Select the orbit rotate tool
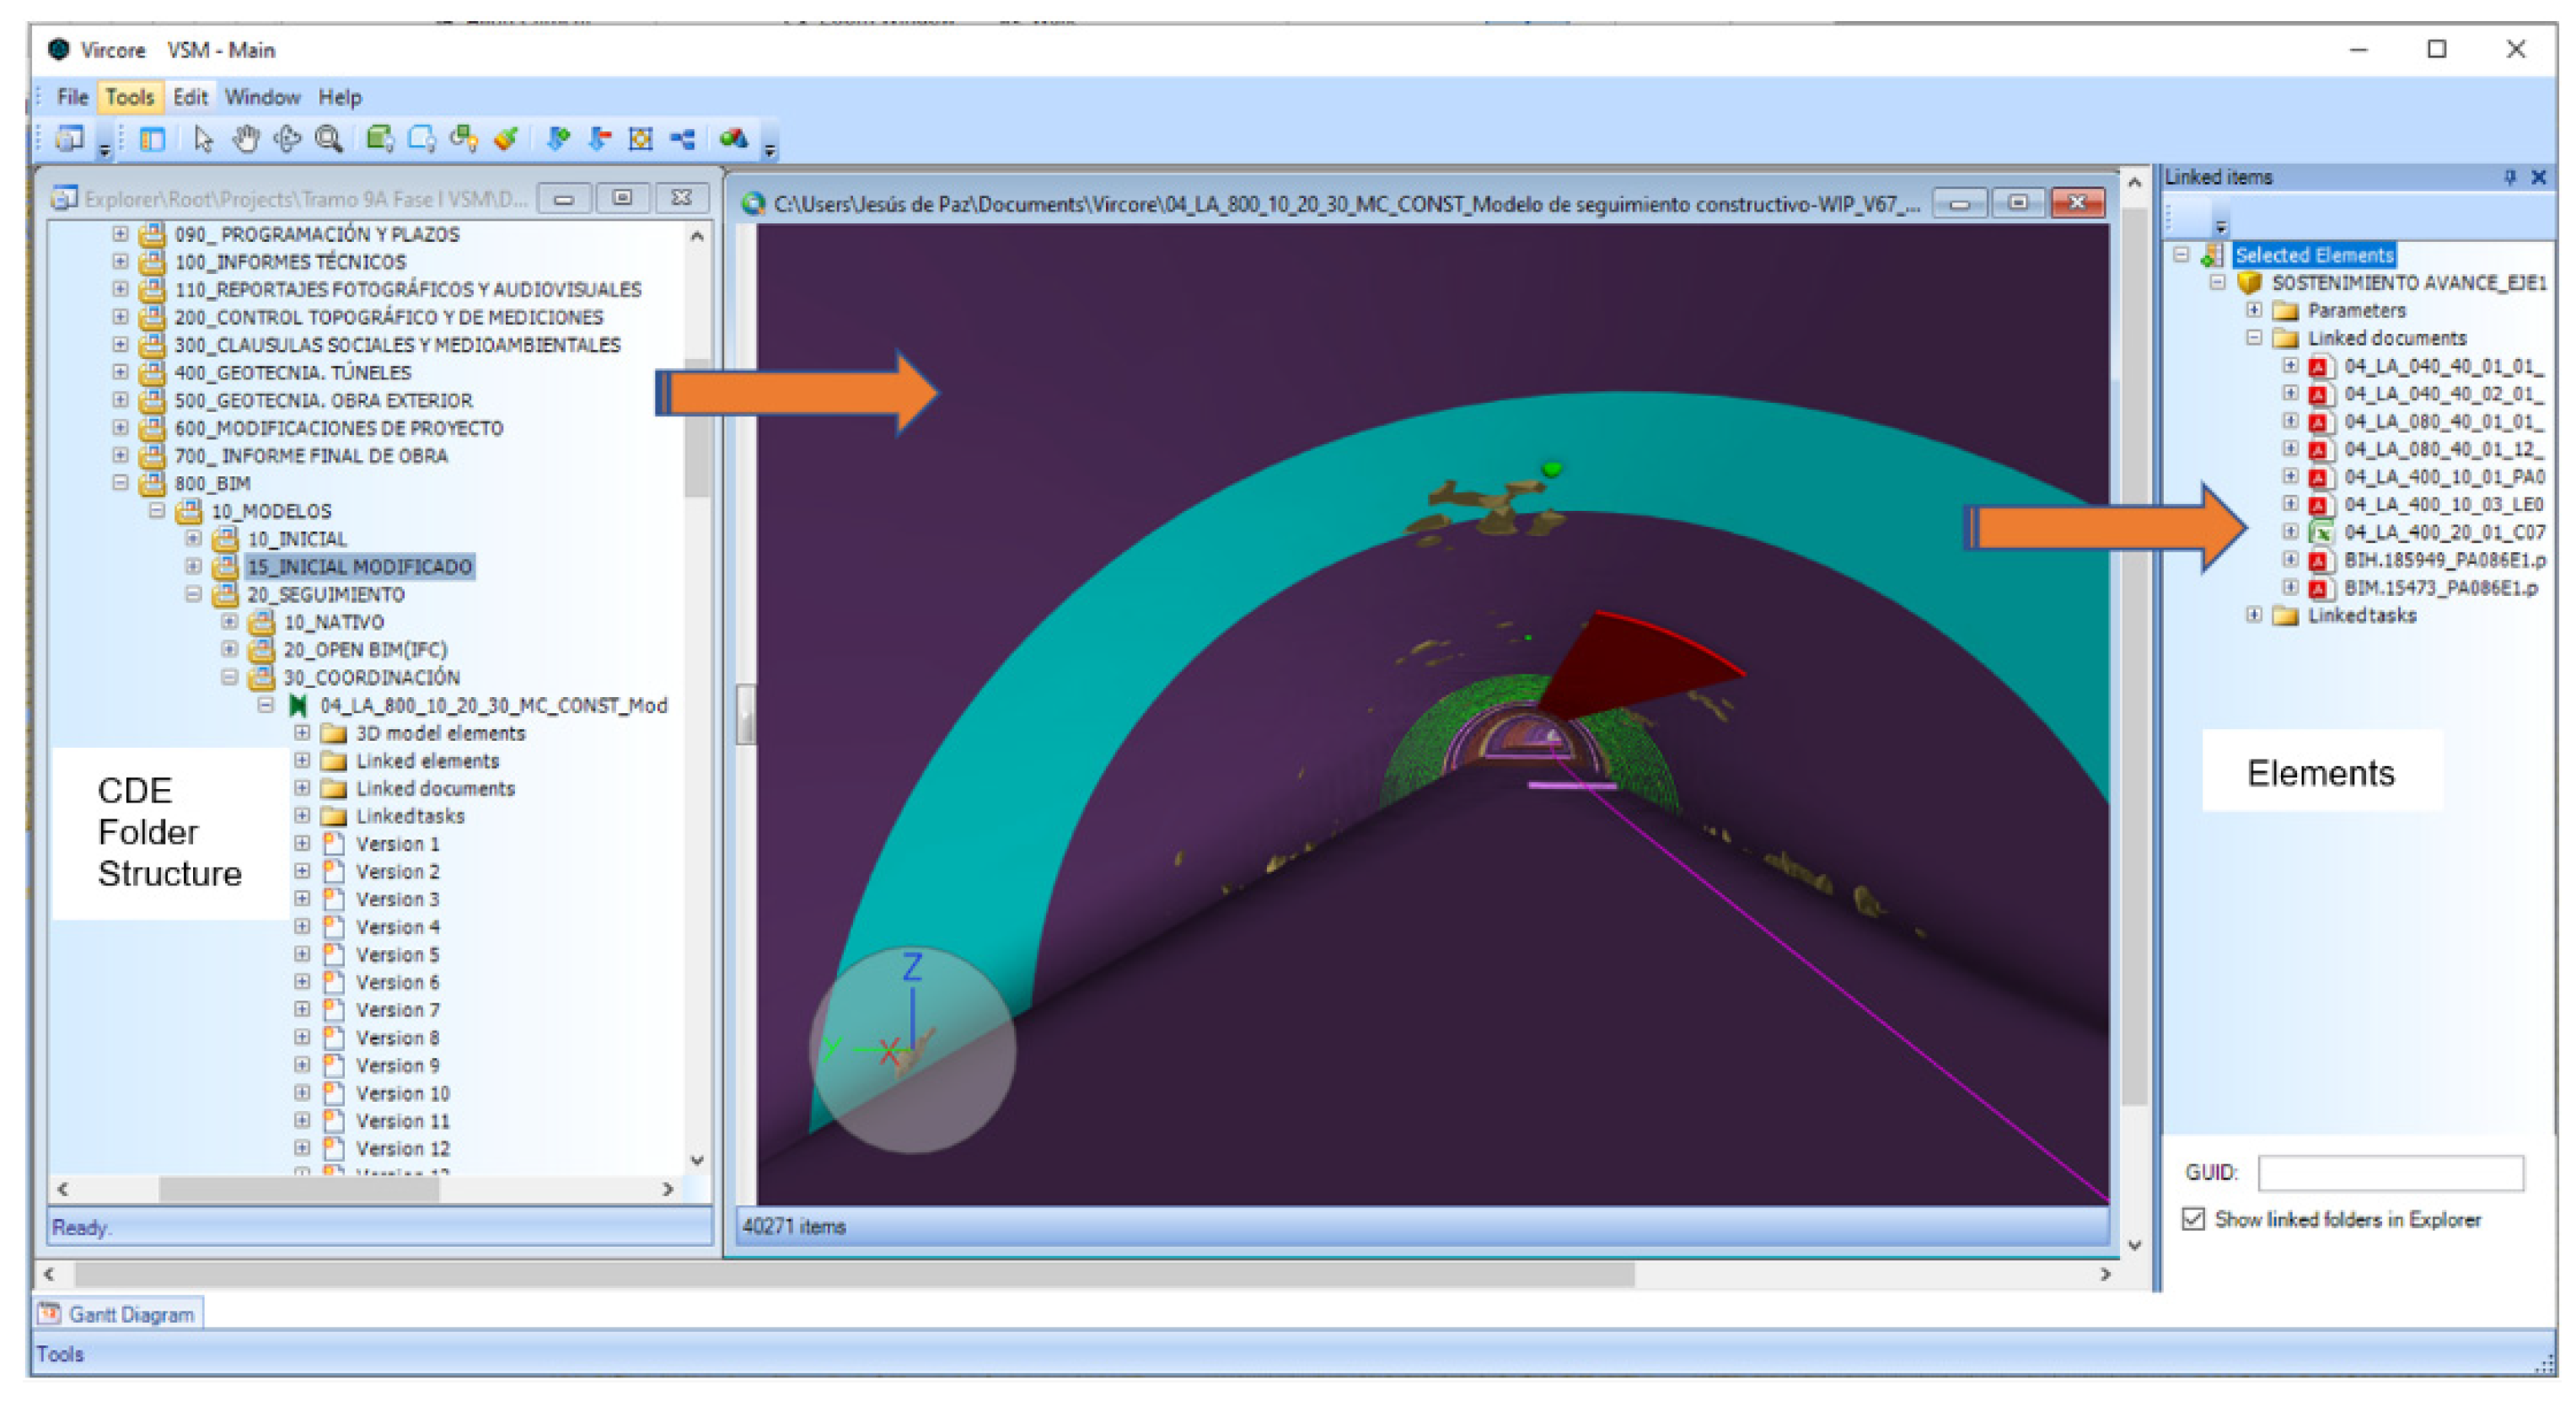The image size is (2576, 1401). click(x=287, y=139)
